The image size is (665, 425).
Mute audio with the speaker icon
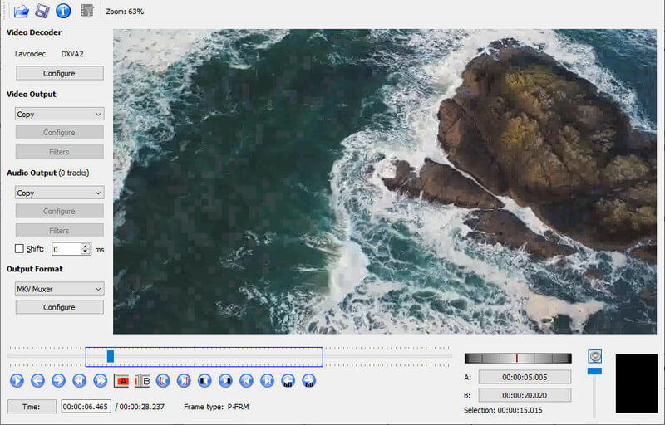[595, 356]
